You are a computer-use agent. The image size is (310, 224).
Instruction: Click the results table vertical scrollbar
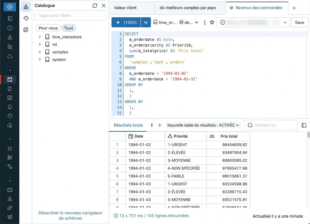click(x=308, y=135)
